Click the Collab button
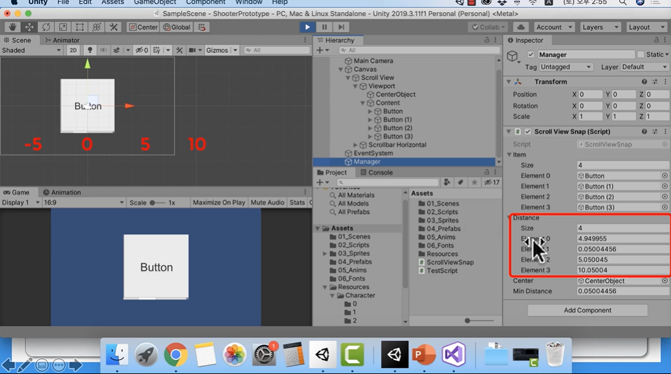Image resolution: width=671 pixels, height=374 pixels. point(488,27)
